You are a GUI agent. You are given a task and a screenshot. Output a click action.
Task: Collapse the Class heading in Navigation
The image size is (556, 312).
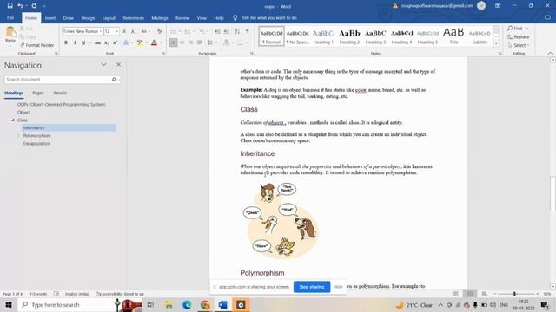pyautogui.click(x=13, y=120)
